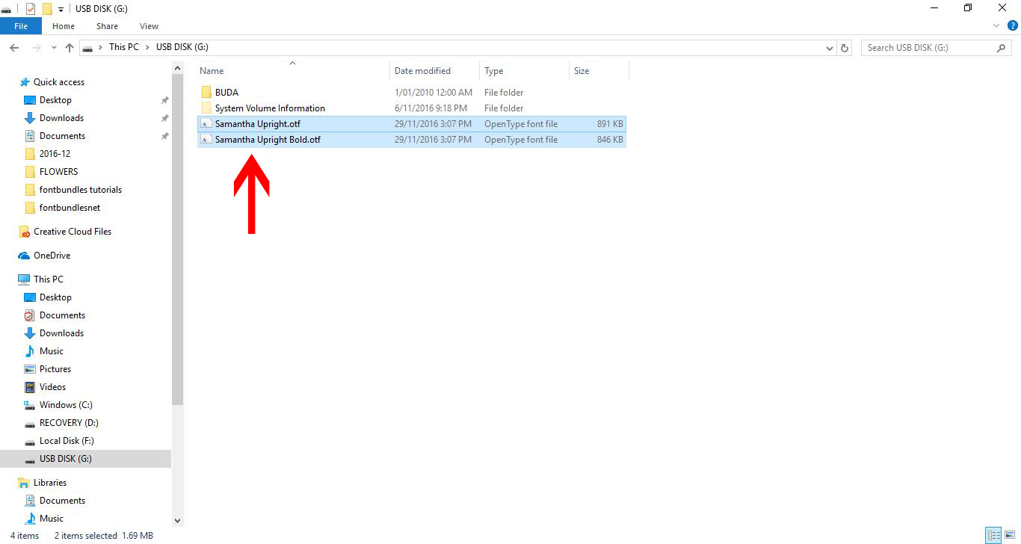Select USB DISK (G:) in sidebar

(65, 459)
